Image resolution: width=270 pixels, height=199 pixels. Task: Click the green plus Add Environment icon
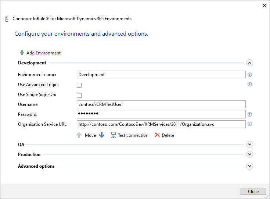pyautogui.click(x=22, y=53)
